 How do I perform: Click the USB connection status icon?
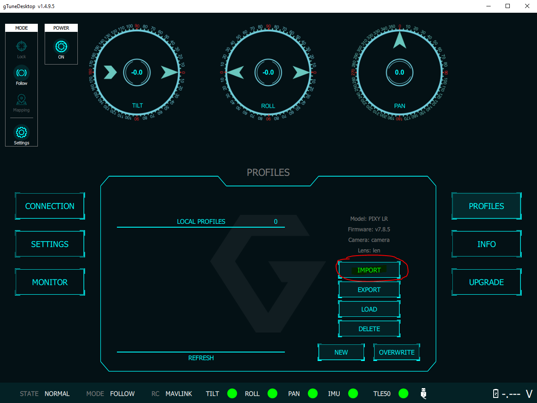[x=423, y=393]
